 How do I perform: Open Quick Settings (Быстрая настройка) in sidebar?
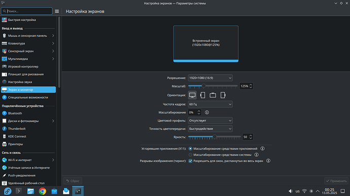coord(28,20)
